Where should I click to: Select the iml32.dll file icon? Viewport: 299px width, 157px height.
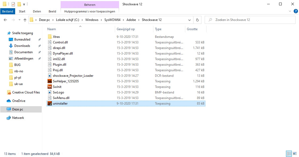(x=50, y=59)
